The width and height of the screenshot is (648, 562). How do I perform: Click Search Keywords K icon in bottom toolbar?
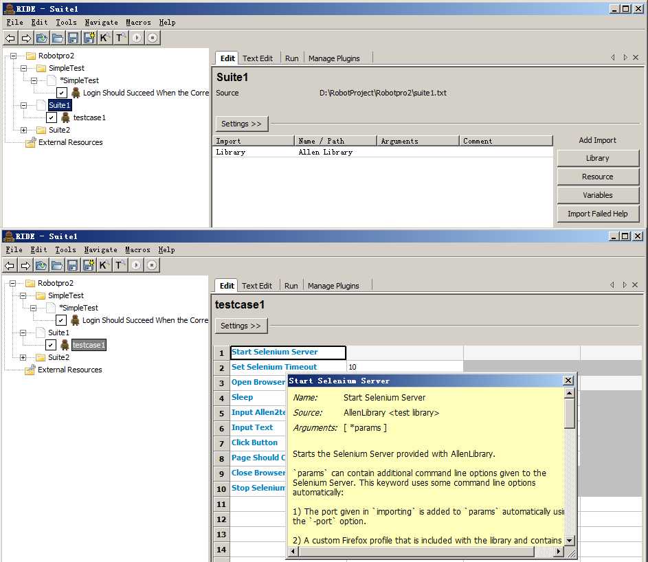point(103,265)
